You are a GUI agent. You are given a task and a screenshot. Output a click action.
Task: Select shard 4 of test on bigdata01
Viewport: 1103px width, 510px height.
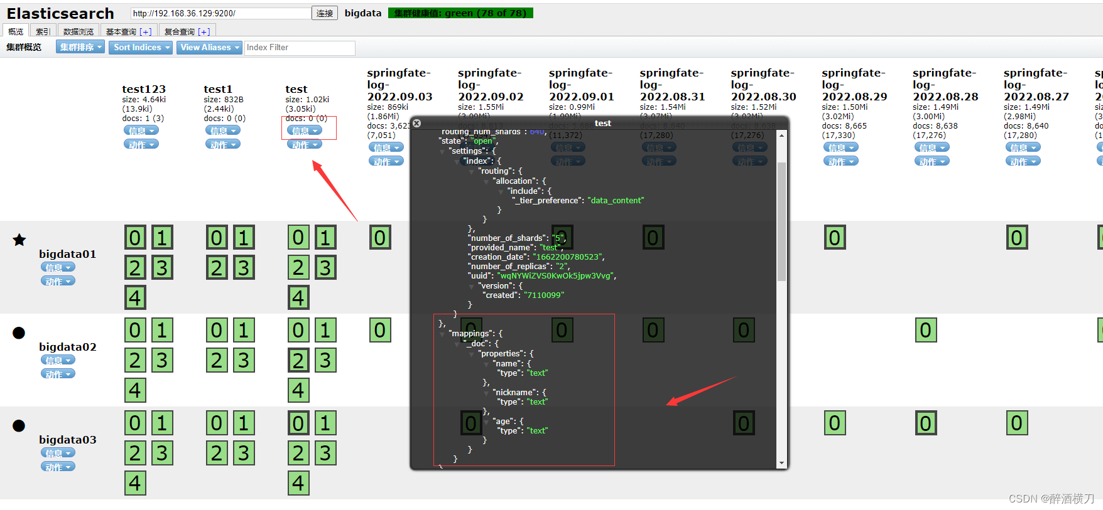click(298, 297)
